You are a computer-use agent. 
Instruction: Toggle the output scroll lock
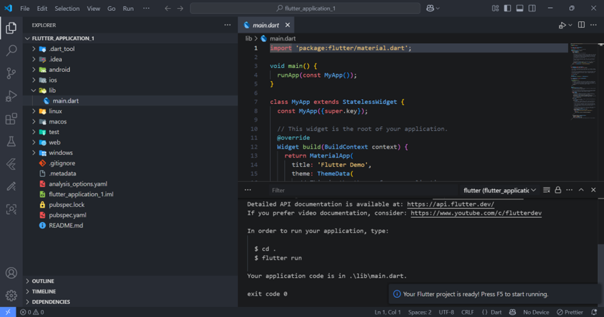(x=558, y=190)
